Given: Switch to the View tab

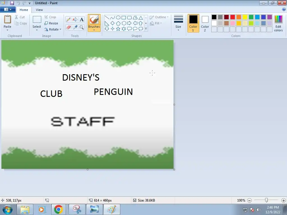Looking at the screenshot, I should click(x=39, y=10).
